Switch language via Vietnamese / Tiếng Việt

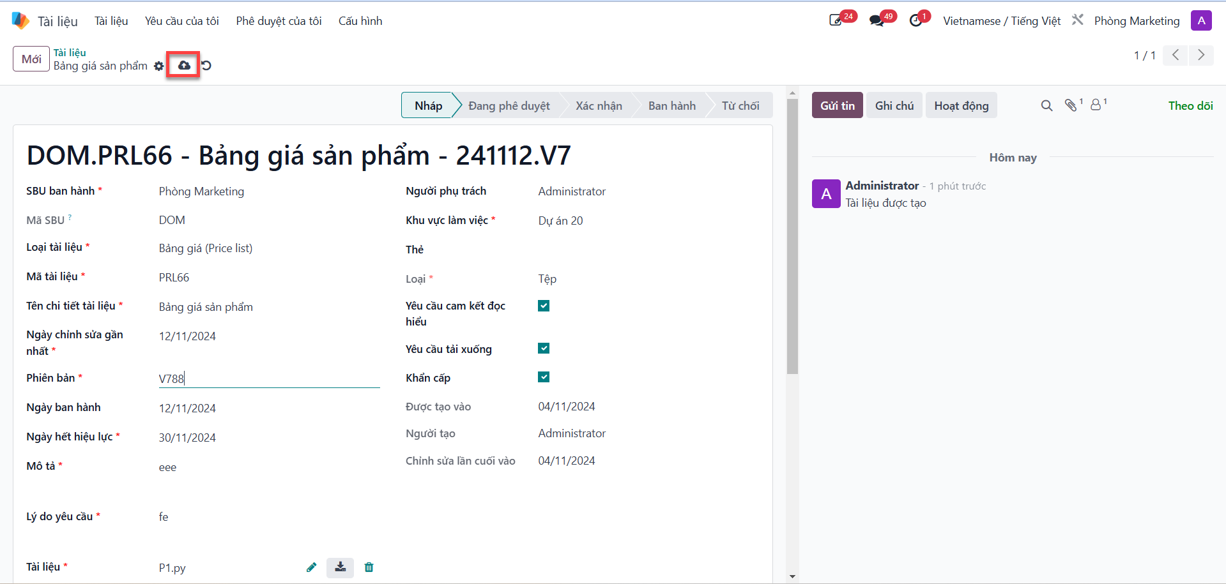(1002, 21)
